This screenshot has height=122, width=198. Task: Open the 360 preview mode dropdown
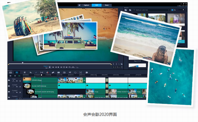click(x=73, y=67)
